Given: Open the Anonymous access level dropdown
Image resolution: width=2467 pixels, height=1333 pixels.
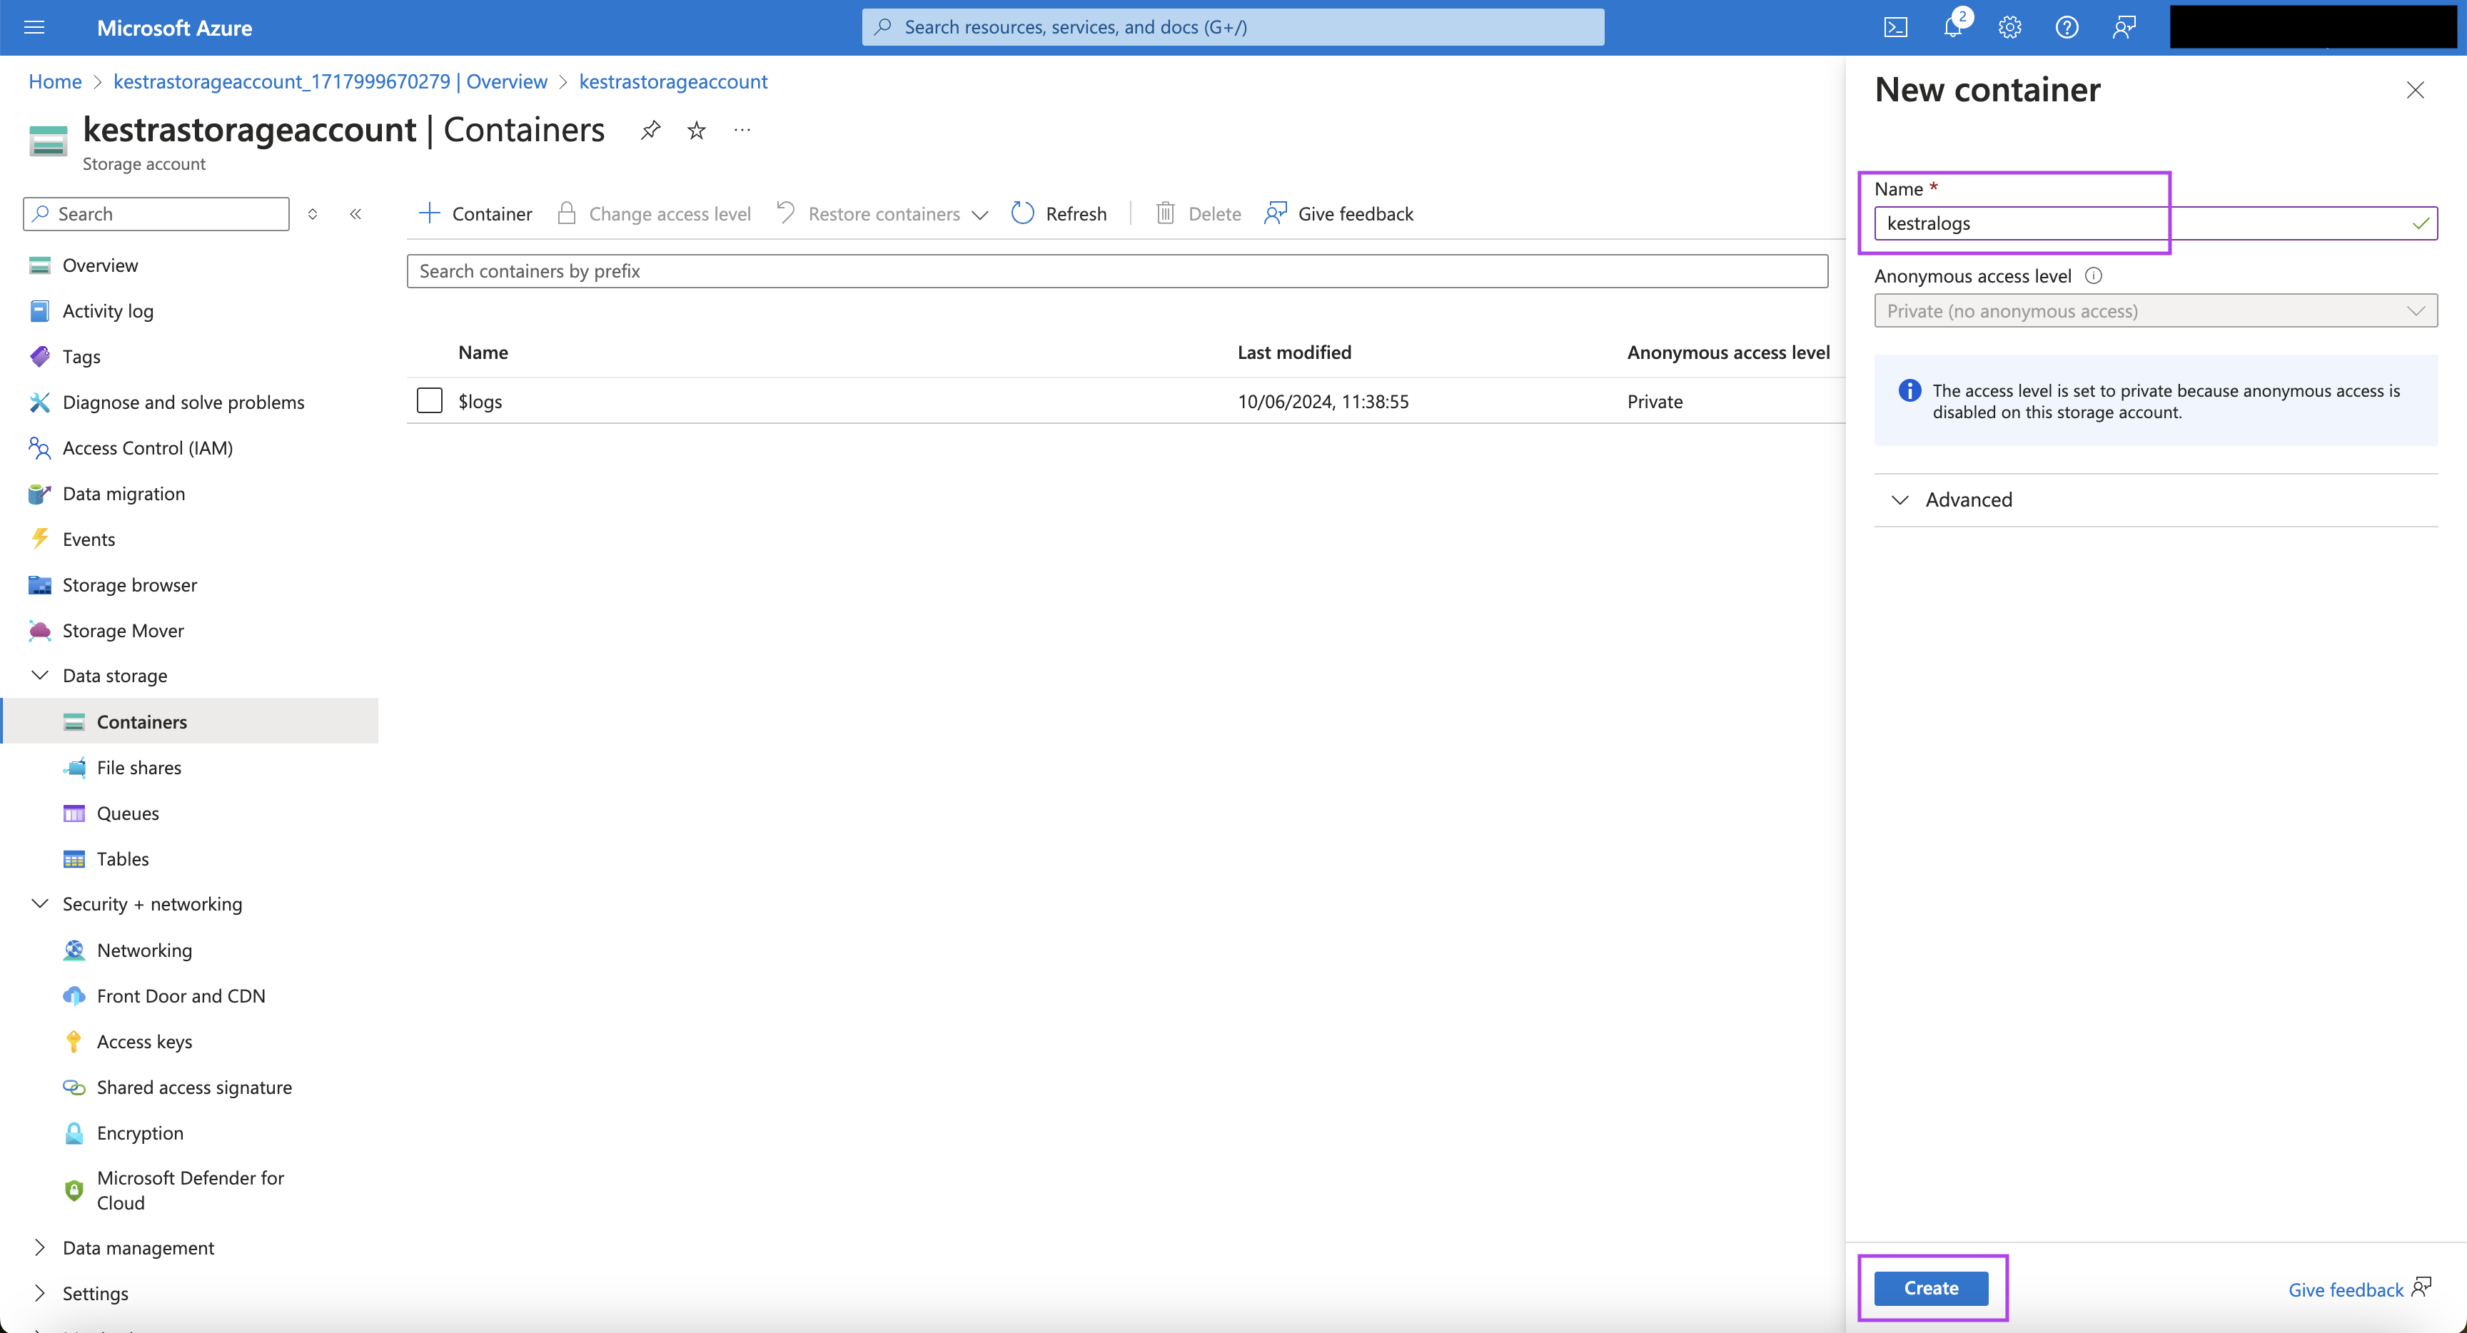Looking at the screenshot, I should point(2155,310).
